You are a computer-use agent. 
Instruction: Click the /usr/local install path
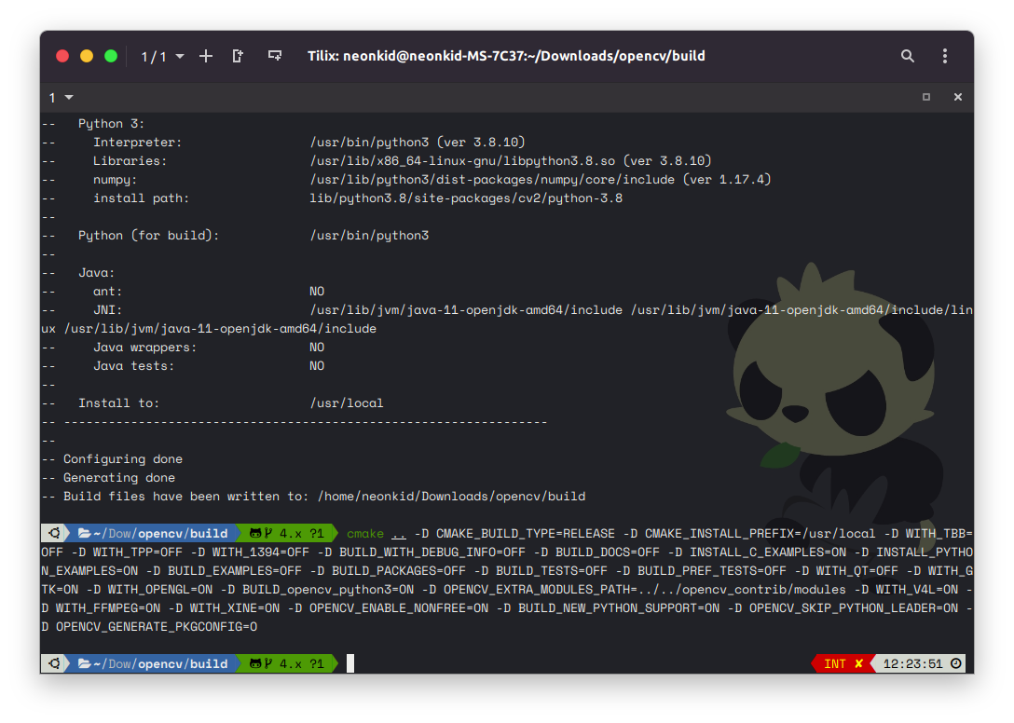[x=347, y=403]
